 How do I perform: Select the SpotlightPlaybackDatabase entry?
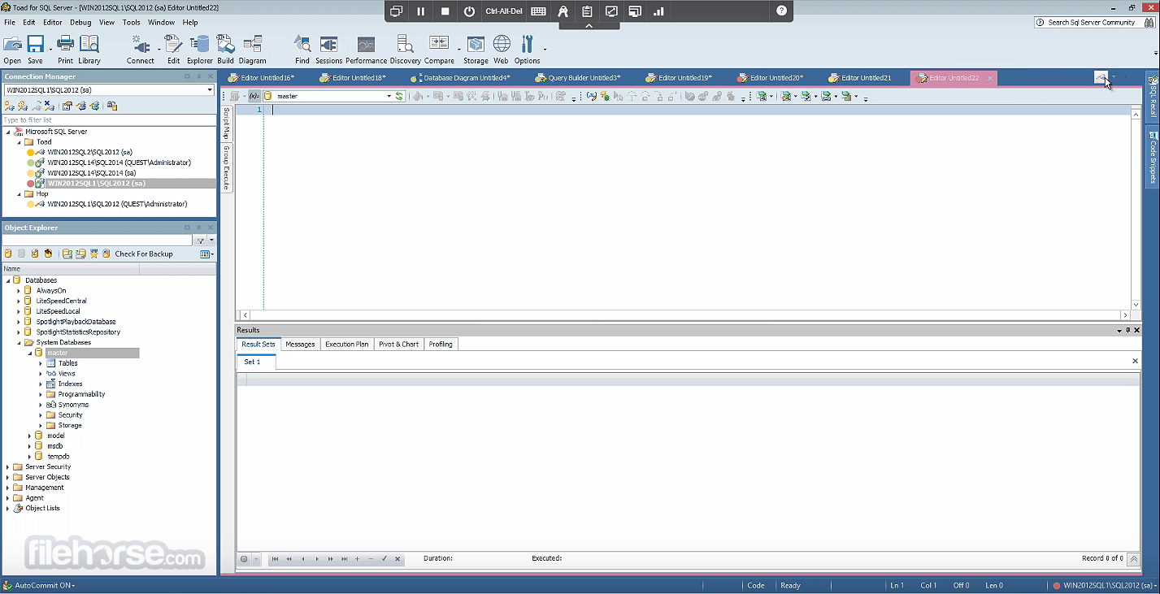coord(76,322)
